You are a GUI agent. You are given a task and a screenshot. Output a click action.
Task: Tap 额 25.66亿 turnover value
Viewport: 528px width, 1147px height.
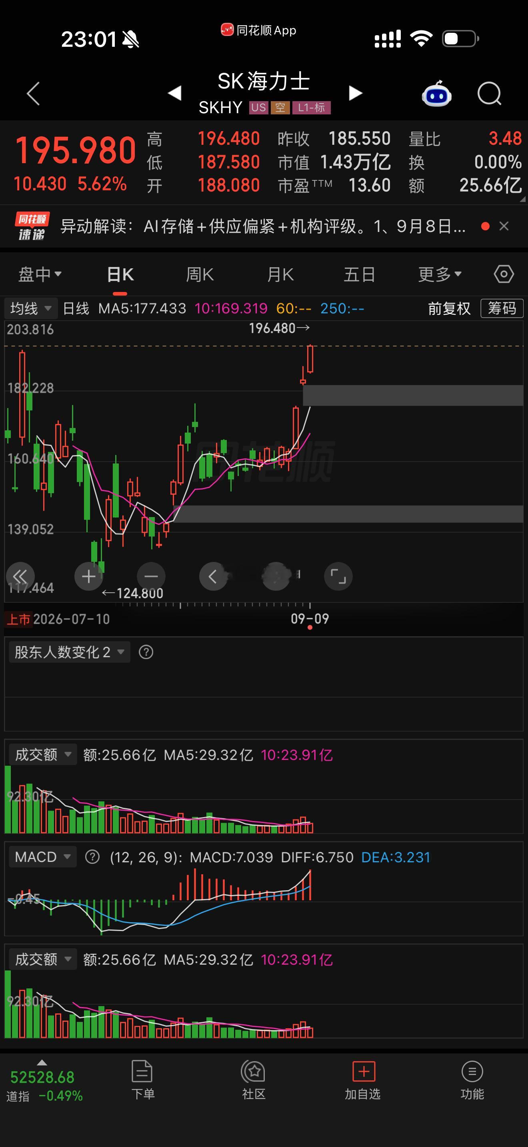490,185
